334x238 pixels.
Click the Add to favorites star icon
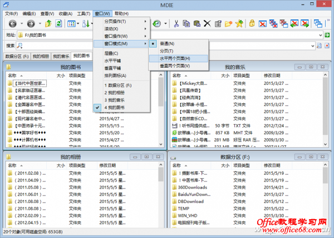click(x=239, y=23)
